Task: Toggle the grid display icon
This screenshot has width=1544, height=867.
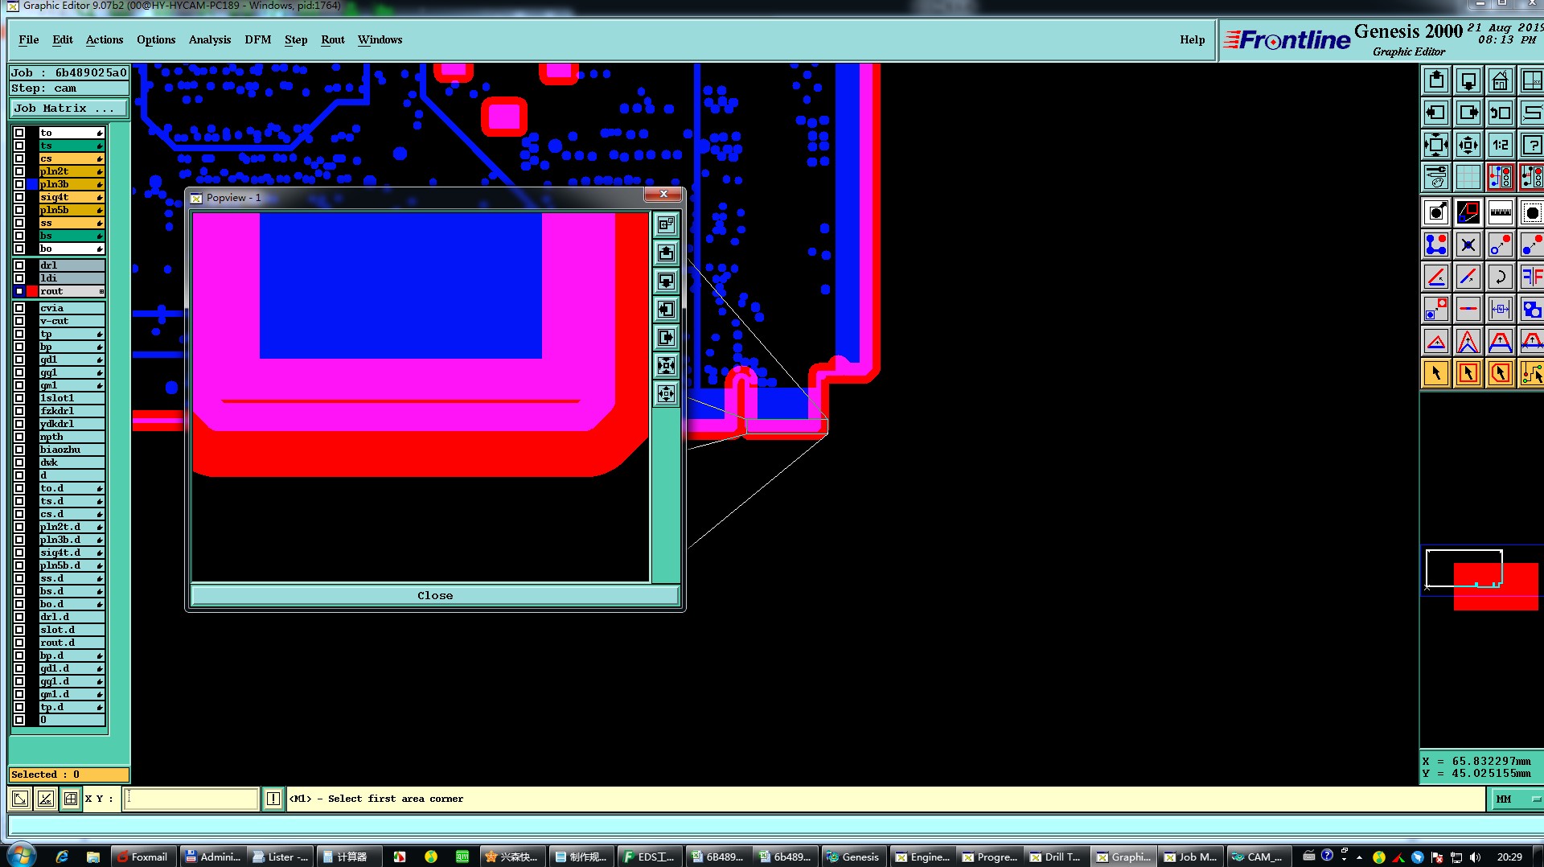Action: click(x=1468, y=177)
